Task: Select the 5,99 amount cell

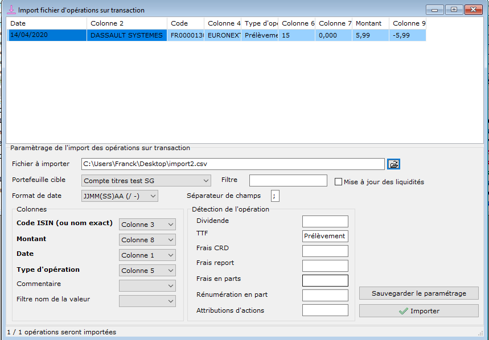Action: click(x=371, y=35)
